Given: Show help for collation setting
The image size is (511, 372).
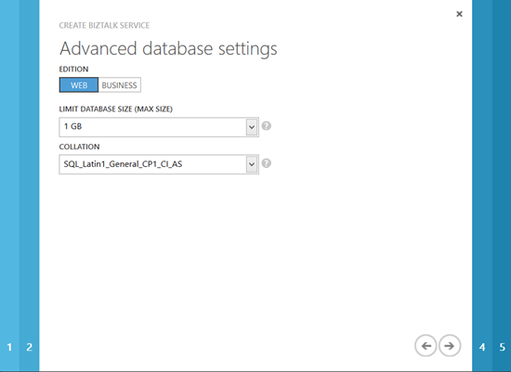Looking at the screenshot, I should tap(267, 163).
